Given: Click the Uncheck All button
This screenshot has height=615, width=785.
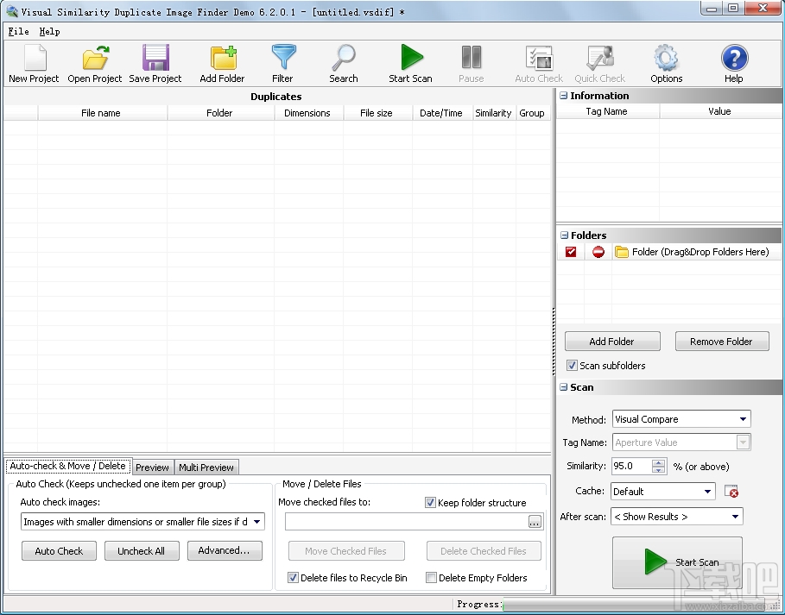Looking at the screenshot, I should (x=141, y=550).
